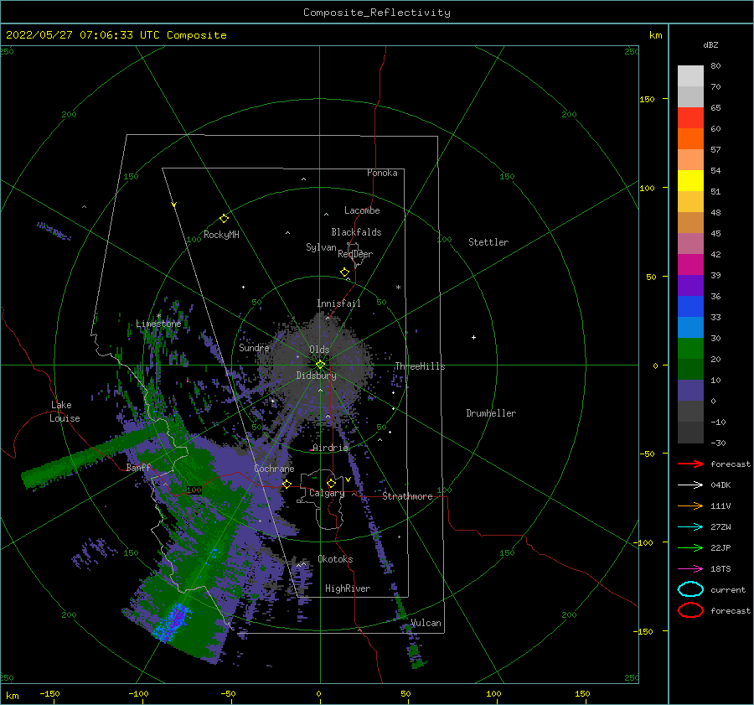Click the asterisk marker above Limestone
The width and height of the screenshot is (754, 705).
[x=158, y=316]
